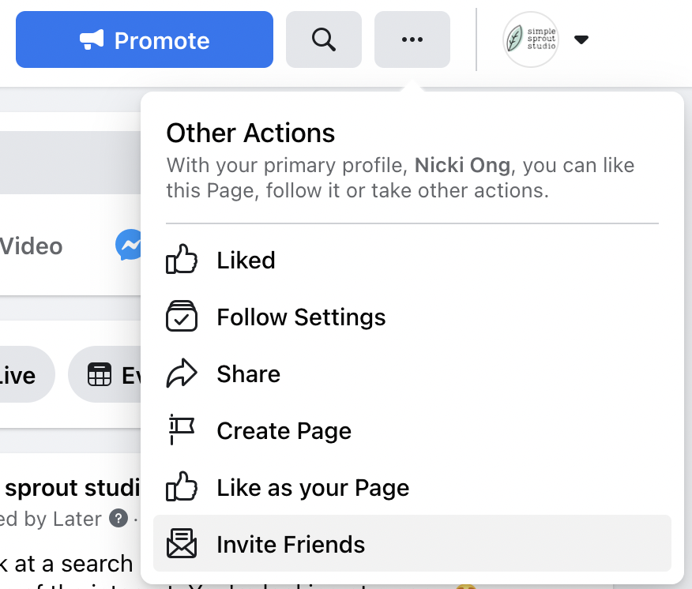692x589 pixels.
Task: Click the Like as your Page thumb icon
Action: pyautogui.click(x=182, y=488)
